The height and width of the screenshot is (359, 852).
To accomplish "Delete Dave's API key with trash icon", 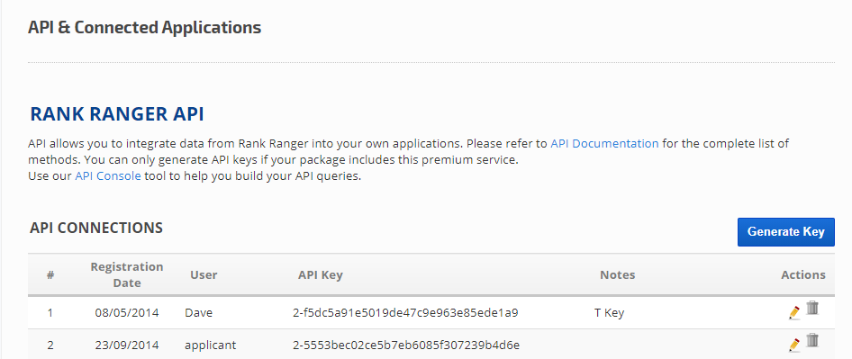I will tap(812, 308).
